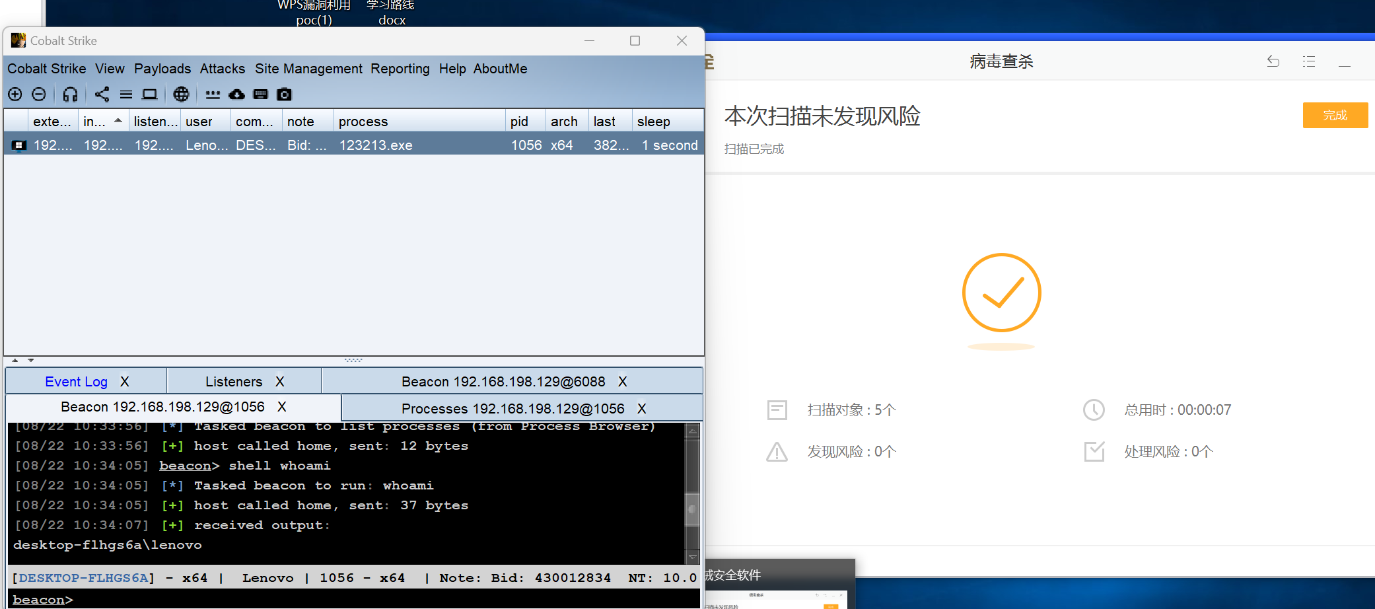This screenshot has width=1375, height=609.
Task: Click beacon console scroll down arrow
Action: [x=693, y=557]
